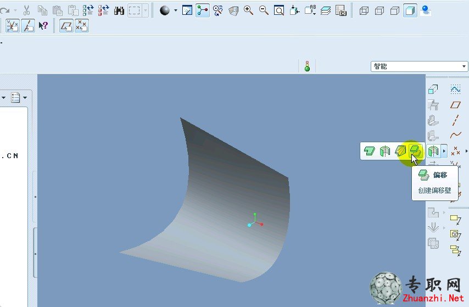Click the Paste Special icon

73,10
